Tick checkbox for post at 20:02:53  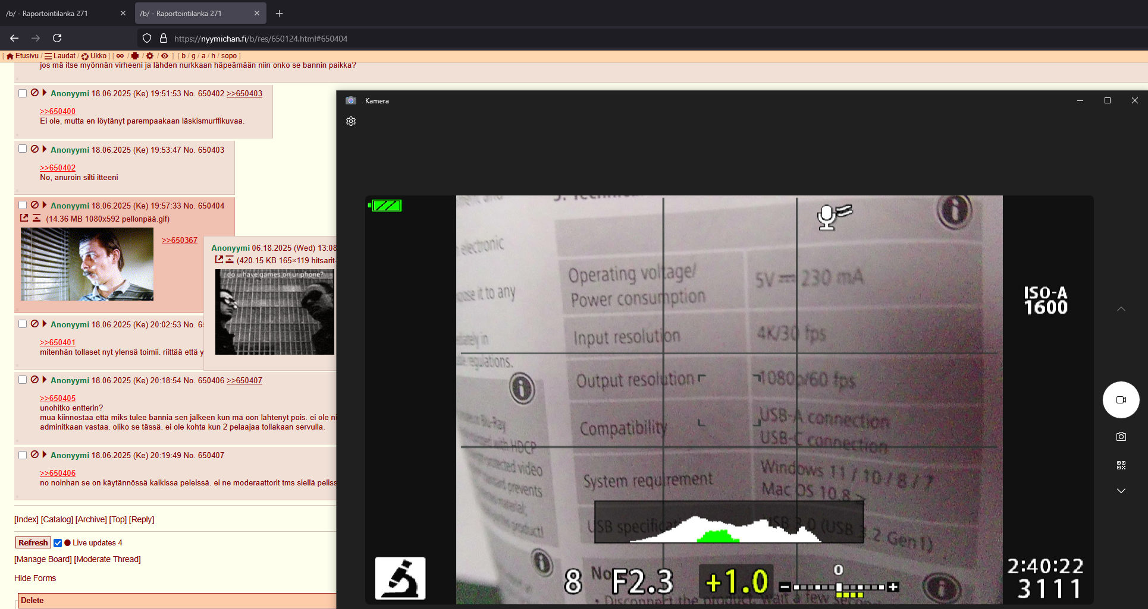23,324
